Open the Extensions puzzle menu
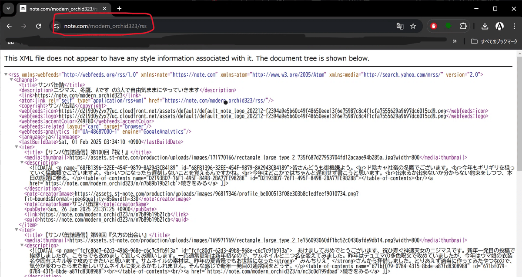Viewport: 522px width, 277px height. pyautogui.click(x=463, y=26)
